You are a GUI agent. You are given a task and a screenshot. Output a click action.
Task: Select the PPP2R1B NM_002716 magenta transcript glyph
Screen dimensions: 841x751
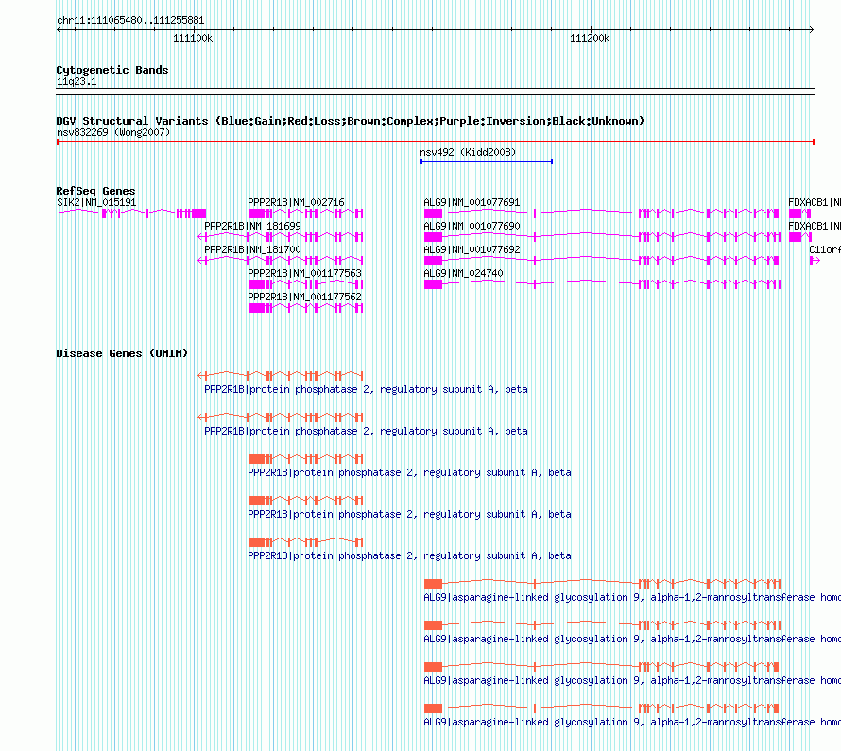pyautogui.click(x=306, y=213)
